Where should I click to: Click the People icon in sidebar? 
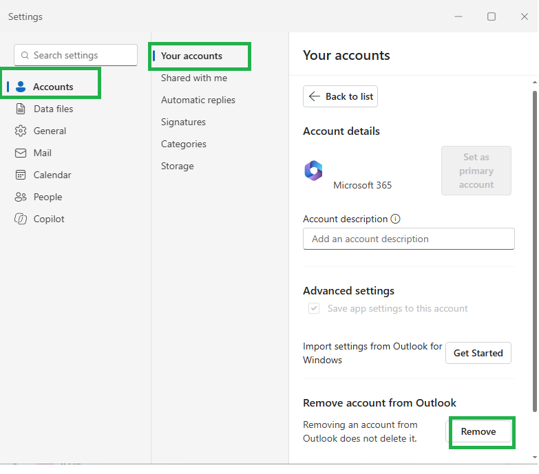point(21,197)
